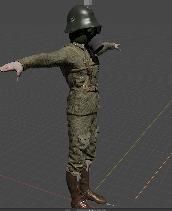Select the green helmet mesh

[x=83, y=19]
